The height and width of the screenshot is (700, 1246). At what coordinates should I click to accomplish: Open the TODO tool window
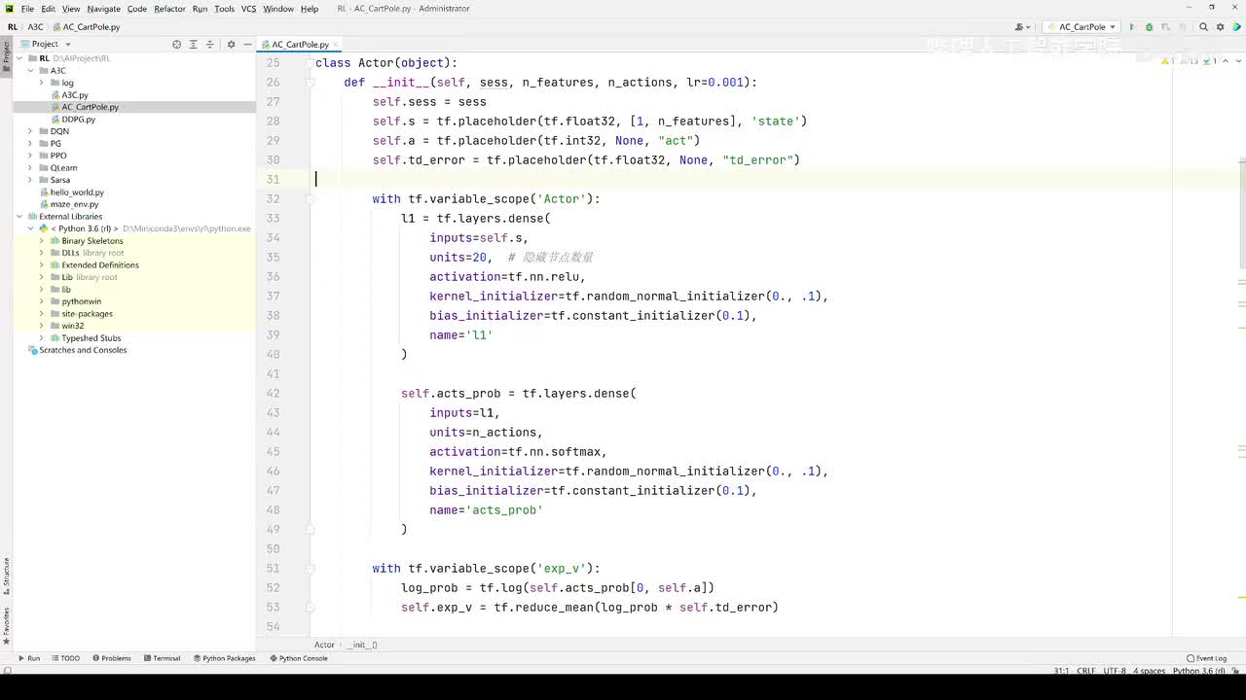tap(64, 658)
